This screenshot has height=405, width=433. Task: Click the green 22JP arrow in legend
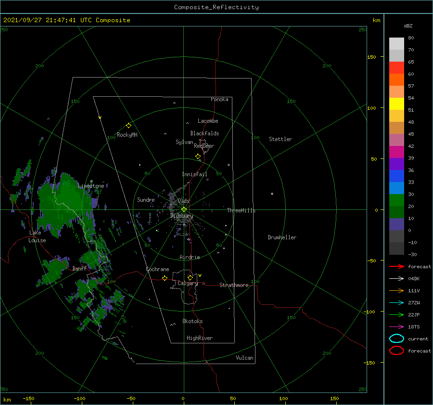(396, 314)
